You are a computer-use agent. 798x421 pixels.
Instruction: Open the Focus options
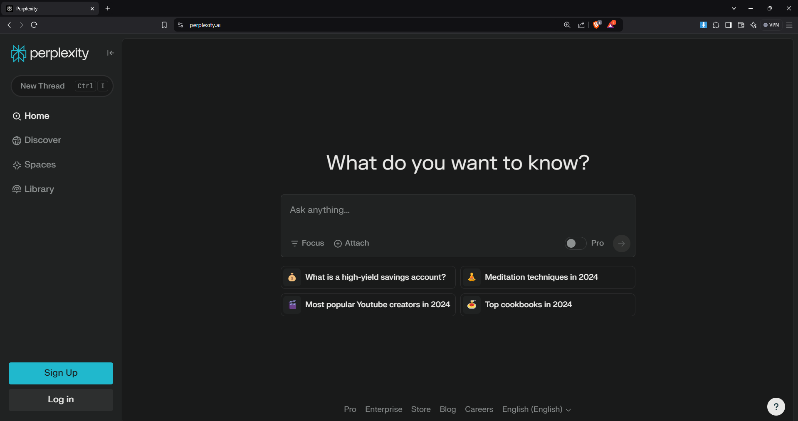tap(307, 243)
